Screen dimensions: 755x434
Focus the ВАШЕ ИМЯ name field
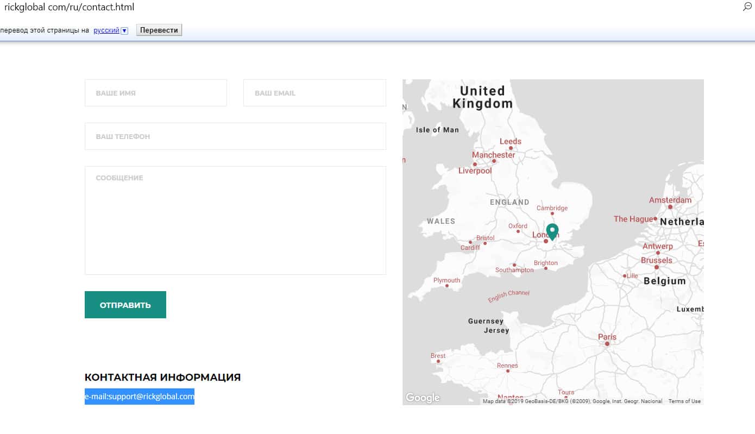click(x=156, y=93)
